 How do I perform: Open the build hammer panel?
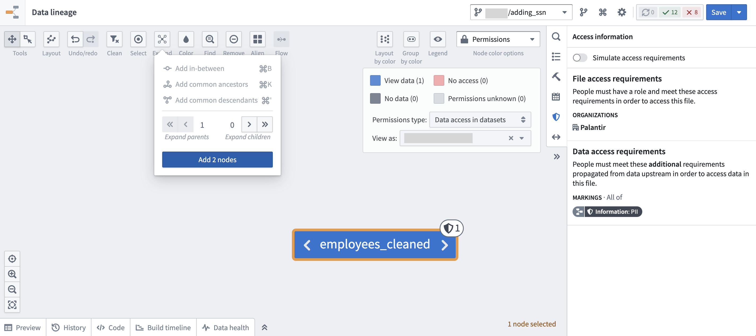tap(556, 76)
